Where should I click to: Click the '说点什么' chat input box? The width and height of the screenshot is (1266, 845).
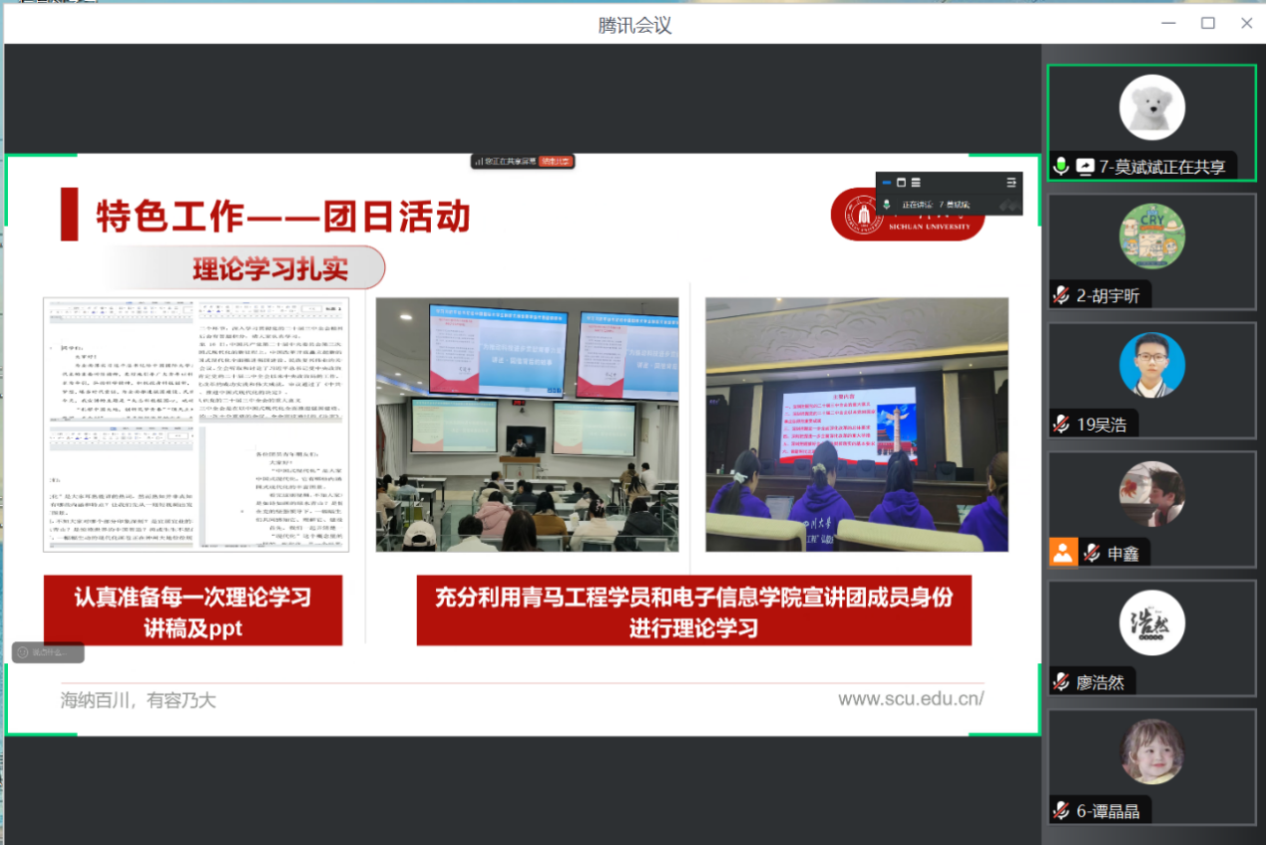click(x=48, y=652)
